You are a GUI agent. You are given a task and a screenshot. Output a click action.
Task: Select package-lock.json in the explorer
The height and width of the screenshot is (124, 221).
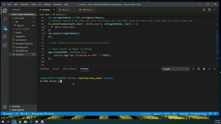point(23,44)
